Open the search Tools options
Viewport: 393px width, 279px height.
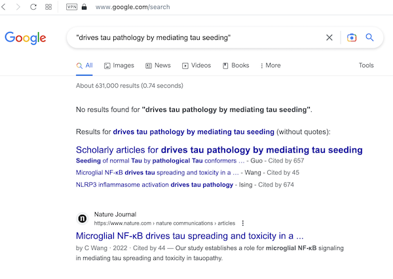(366, 65)
